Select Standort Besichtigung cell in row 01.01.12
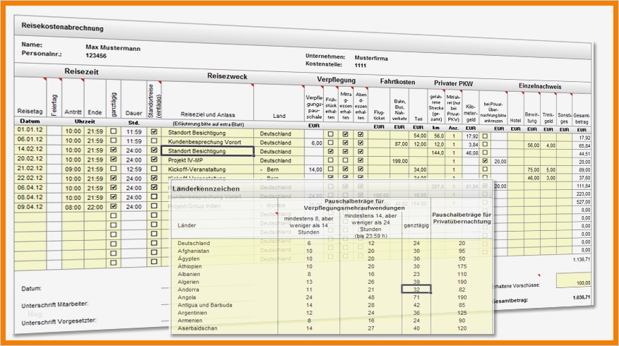619x346 pixels. click(x=208, y=133)
